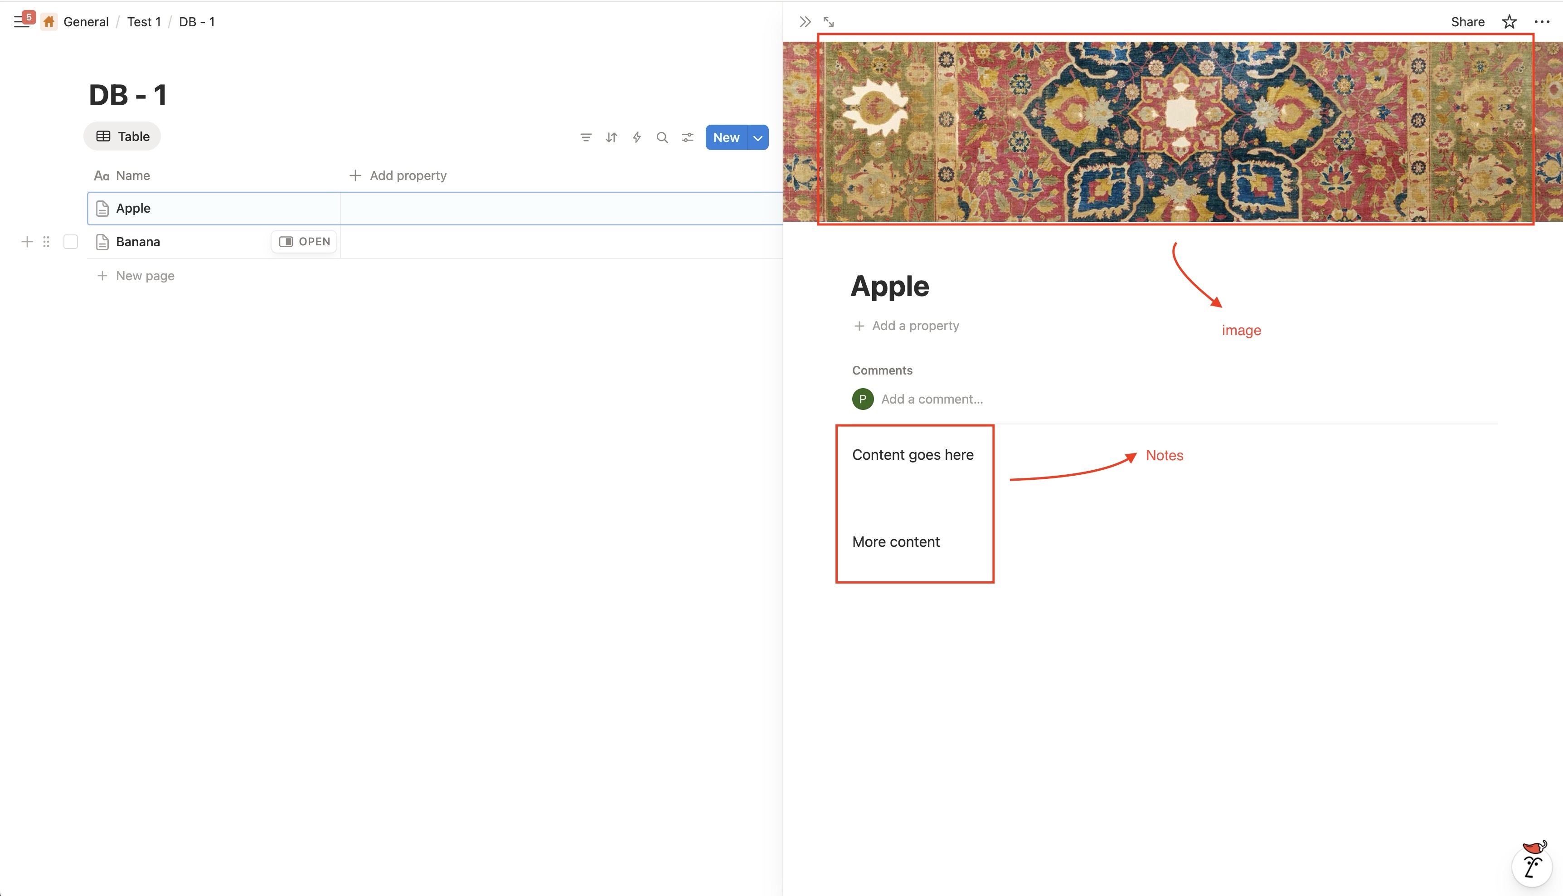Open Apple page in full view

829,22
